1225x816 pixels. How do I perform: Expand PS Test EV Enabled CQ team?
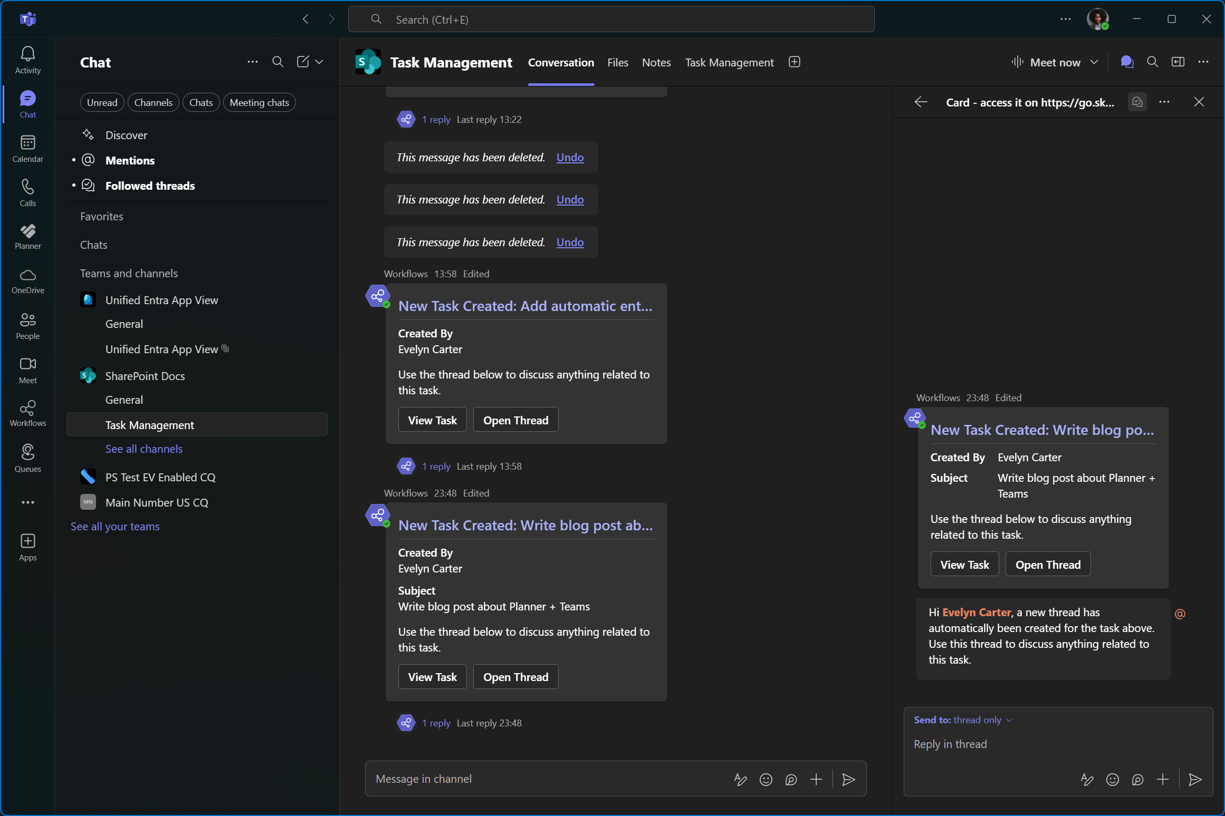(160, 477)
